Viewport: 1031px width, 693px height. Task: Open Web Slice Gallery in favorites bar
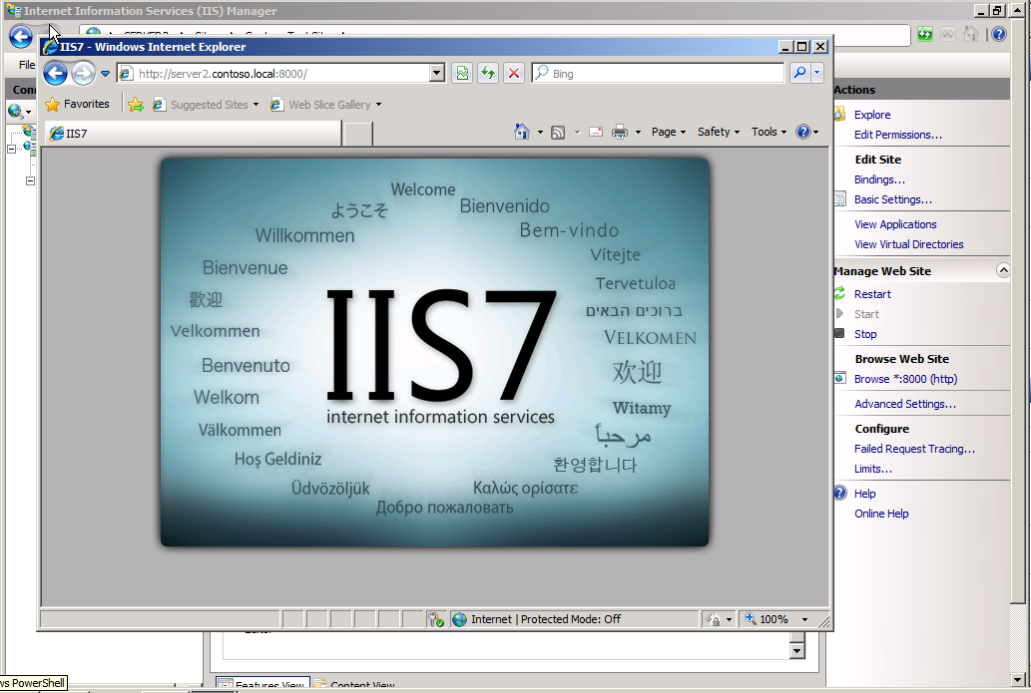pos(325,105)
